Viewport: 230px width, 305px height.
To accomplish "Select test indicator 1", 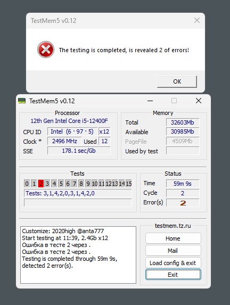I will (34, 184).
